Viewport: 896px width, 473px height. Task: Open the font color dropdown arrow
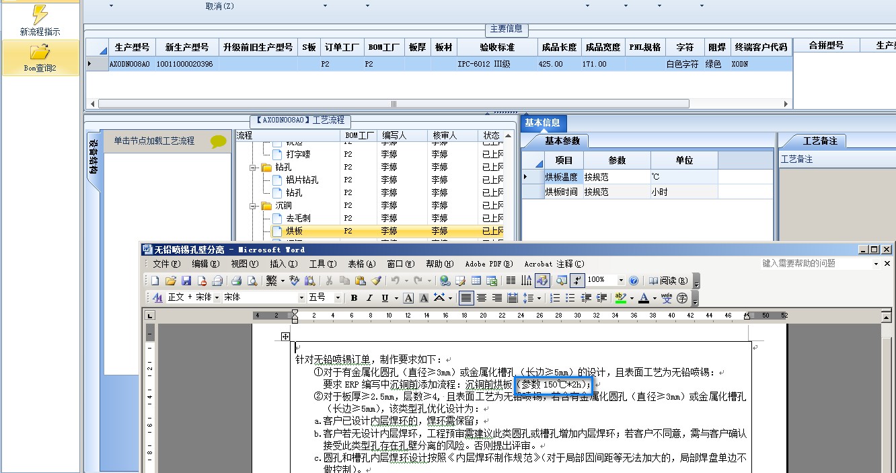tap(655, 298)
